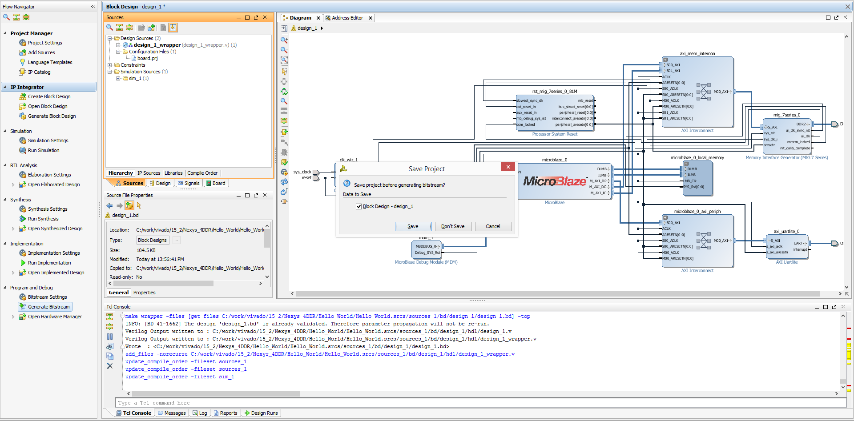
Task: Clear the Tcl Console with the X icon
Action: tap(110, 366)
